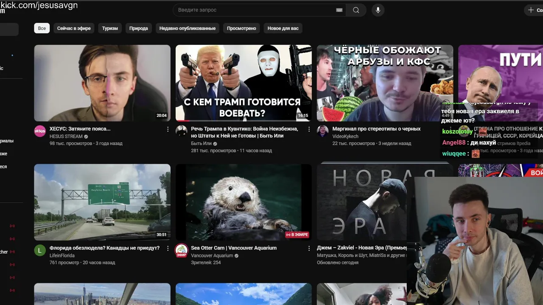Open the three-dot menu for 'Sea Otter Cam' video

click(x=309, y=248)
